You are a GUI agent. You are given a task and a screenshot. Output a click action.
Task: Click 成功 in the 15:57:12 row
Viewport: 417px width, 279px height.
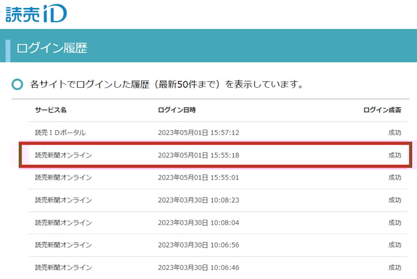tap(395, 133)
